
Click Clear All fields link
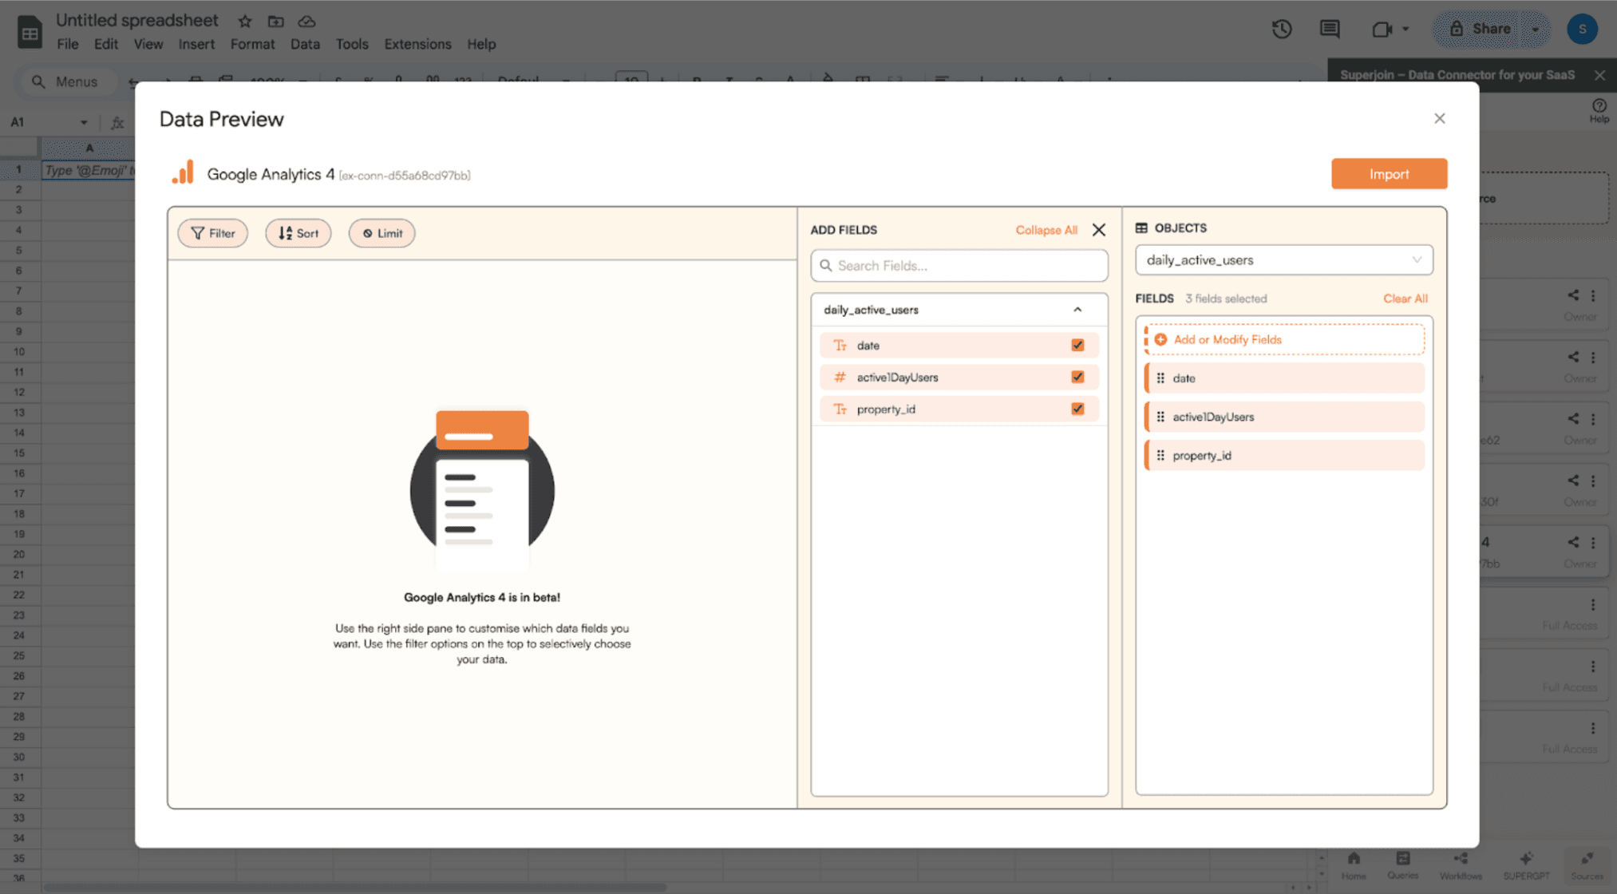pyautogui.click(x=1405, y=299)
